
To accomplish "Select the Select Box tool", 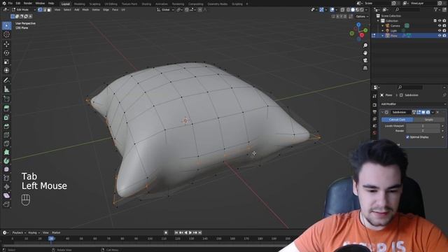I will (6, 26).
